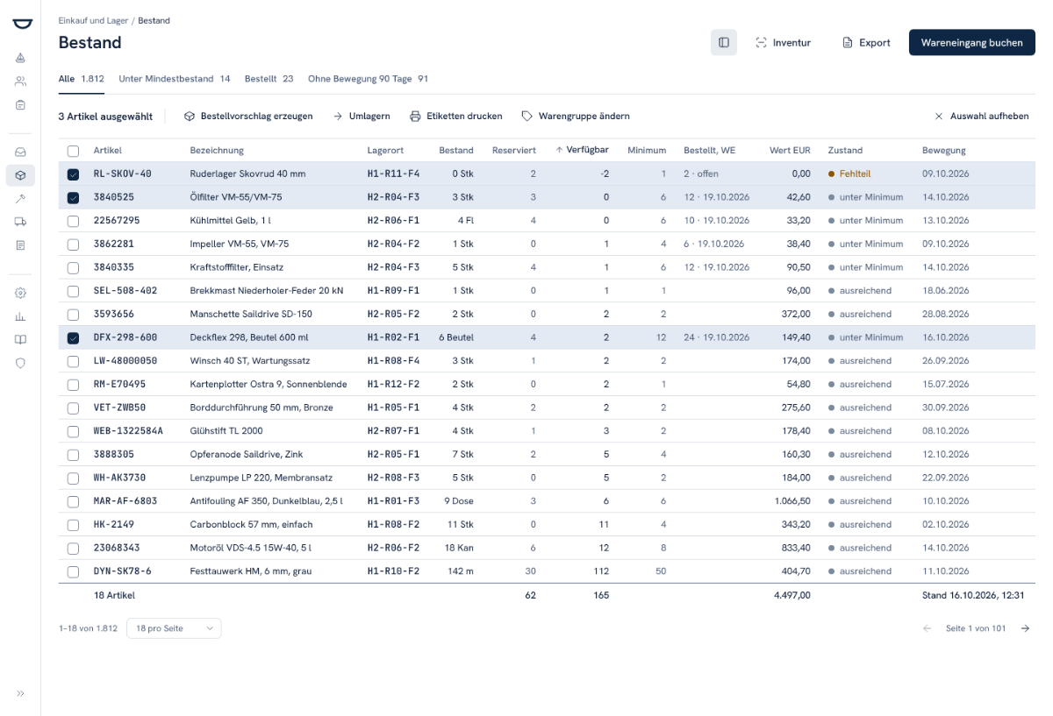Switch to the 'Unter Mindestbestand' tab

click(175, 79)
